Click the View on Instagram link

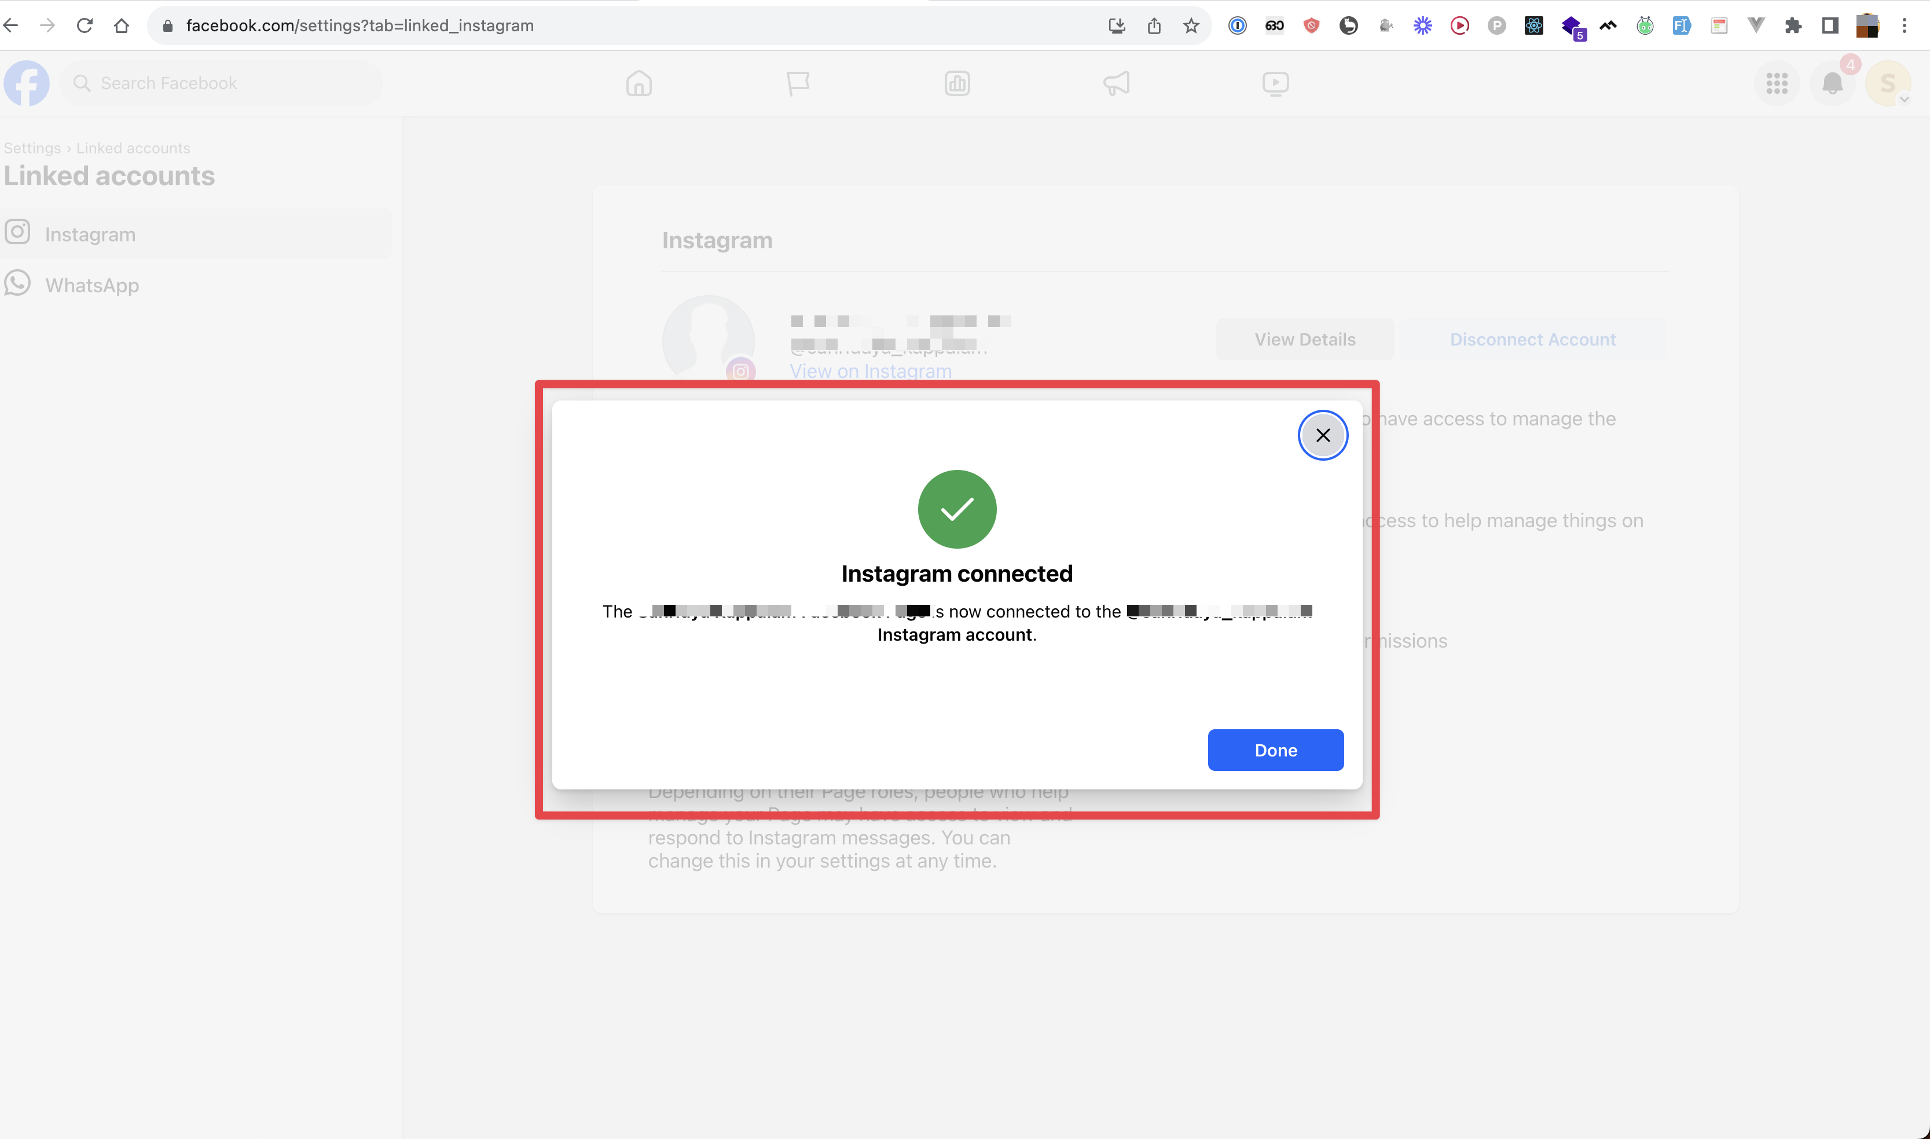coord(871,372)
